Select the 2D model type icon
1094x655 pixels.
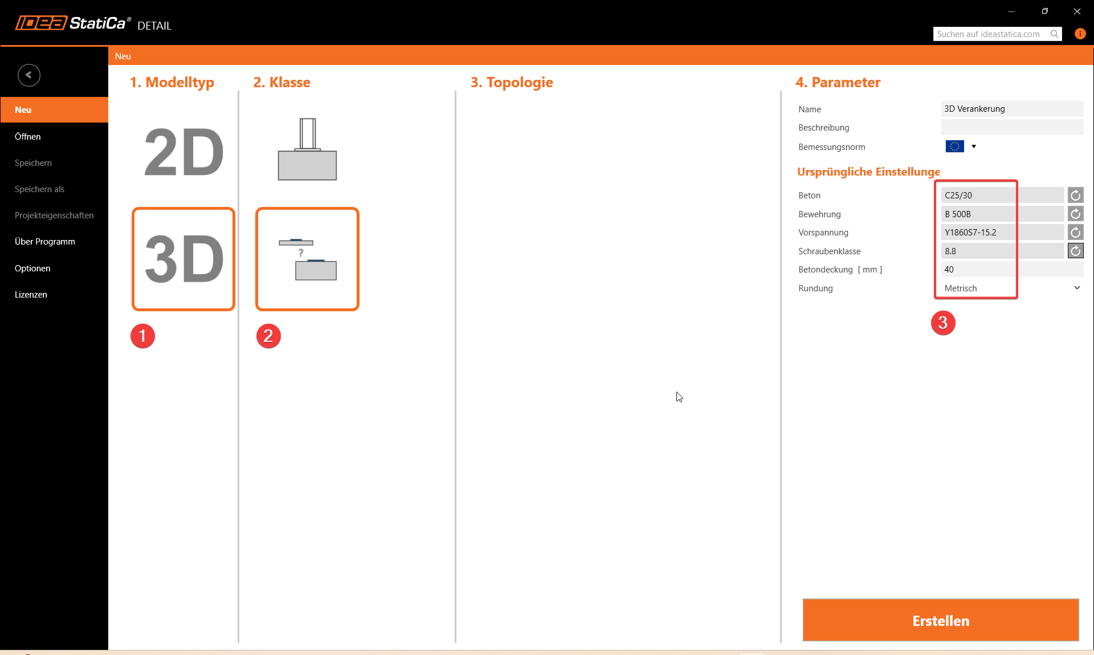pos(183,152)
